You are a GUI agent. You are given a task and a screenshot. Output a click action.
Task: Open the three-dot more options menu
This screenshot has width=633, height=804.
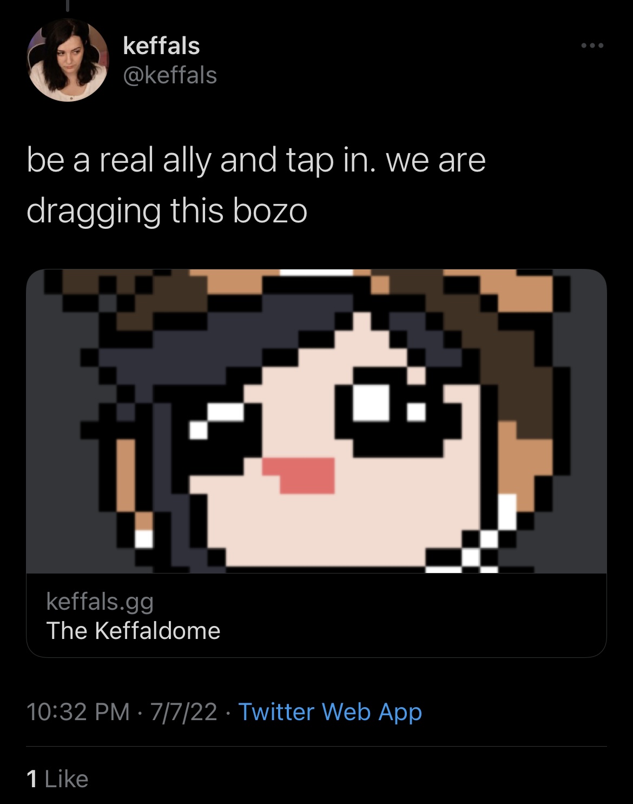(592, 46)
